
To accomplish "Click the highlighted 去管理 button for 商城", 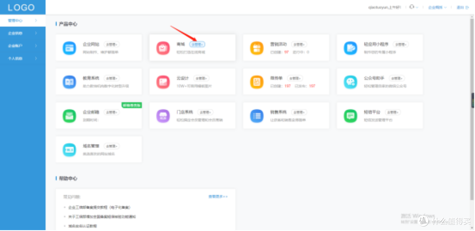I will click(x=197, y=44).
